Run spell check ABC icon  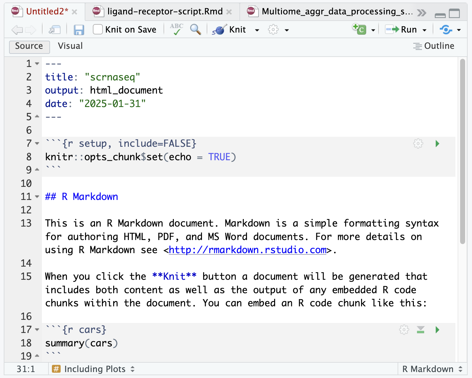177,29
